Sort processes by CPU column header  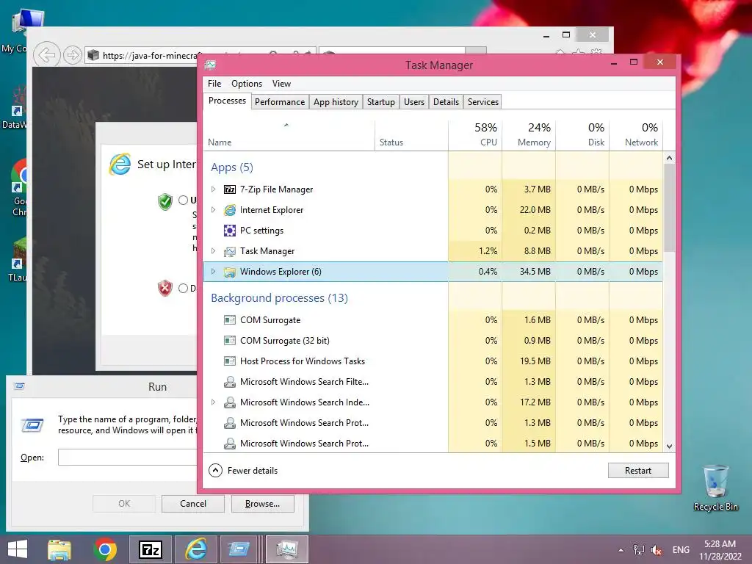(475, 135)
